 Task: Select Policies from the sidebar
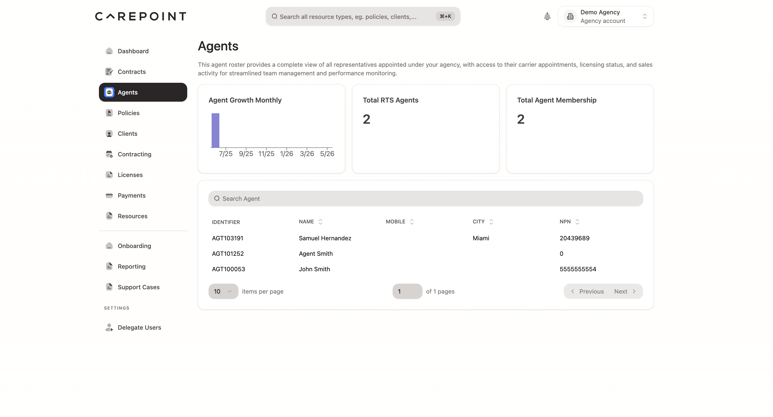pos(143,113)
